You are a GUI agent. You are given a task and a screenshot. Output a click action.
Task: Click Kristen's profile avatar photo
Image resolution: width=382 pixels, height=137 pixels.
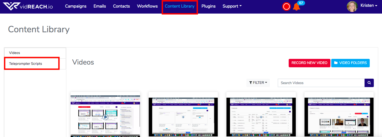(x=352, y=6)
